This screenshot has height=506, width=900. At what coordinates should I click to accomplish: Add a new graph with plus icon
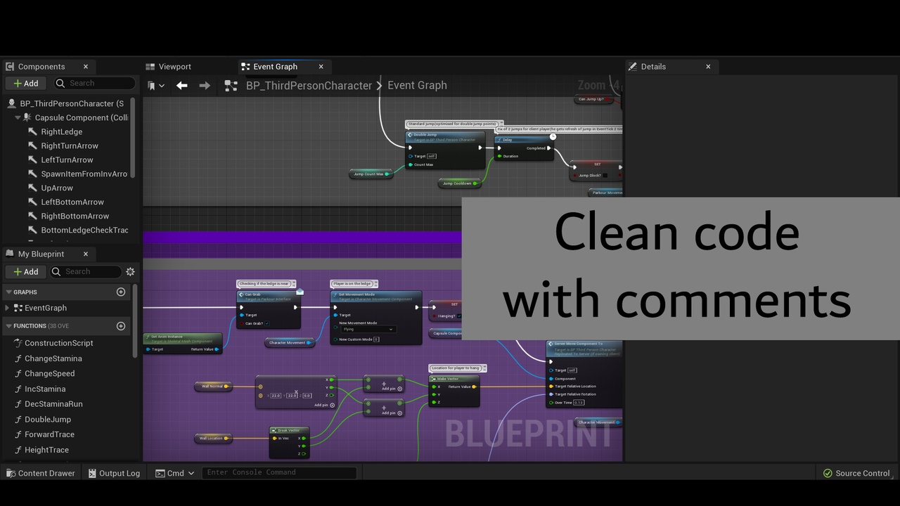(x=121, y=292)
